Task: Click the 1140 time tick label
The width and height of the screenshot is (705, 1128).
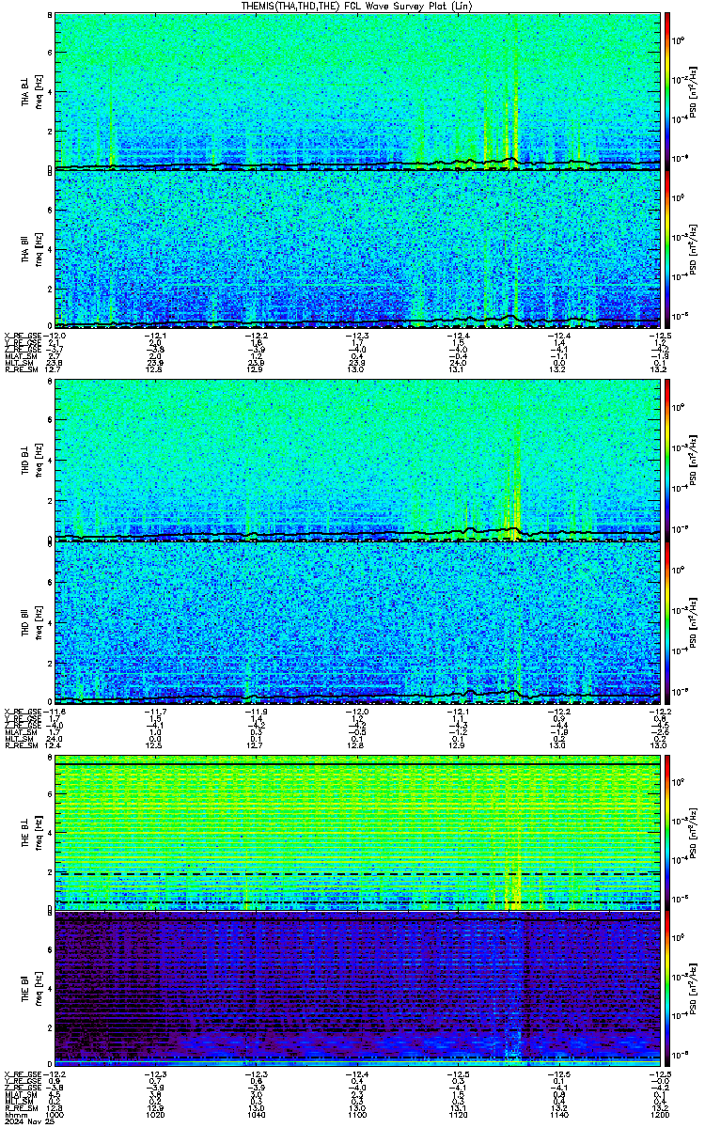Action: (558, 1115)
